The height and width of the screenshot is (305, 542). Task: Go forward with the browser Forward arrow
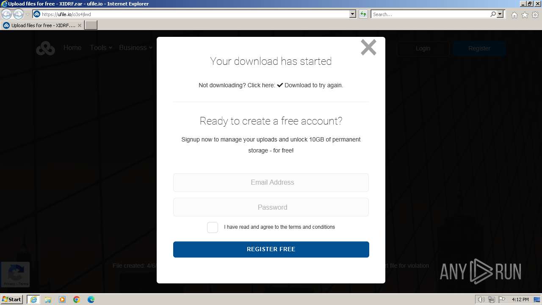coord(18,14)
